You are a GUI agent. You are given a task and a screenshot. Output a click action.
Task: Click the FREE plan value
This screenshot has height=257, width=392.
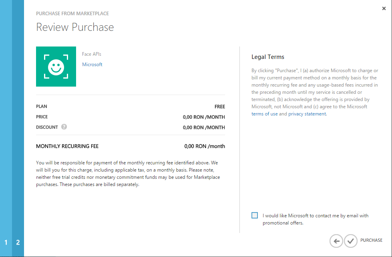220,107
